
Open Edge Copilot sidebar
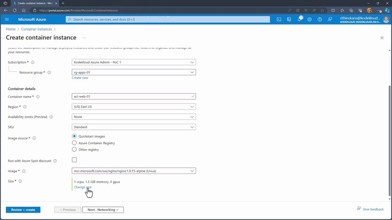point(387,10)
